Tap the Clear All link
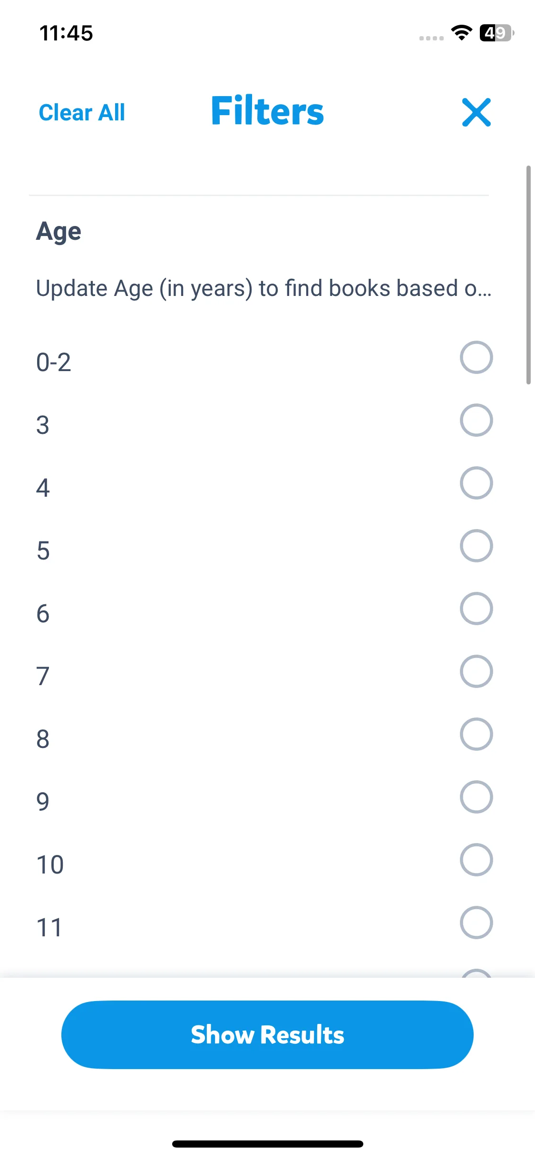The height and width of the screenshot is (1159, 535). (x=82, y=113)
